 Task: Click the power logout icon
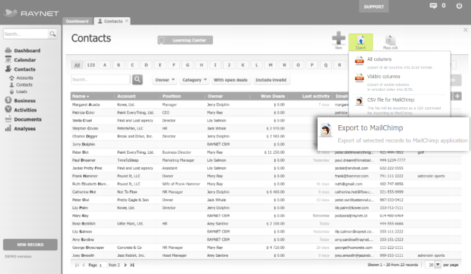click(x=459, y=6)
